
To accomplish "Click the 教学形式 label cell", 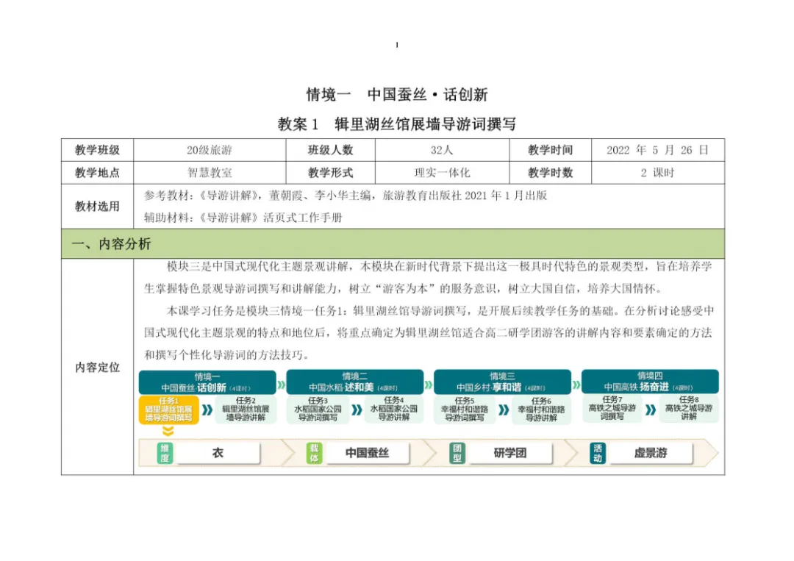I will (x=331, y=174).
